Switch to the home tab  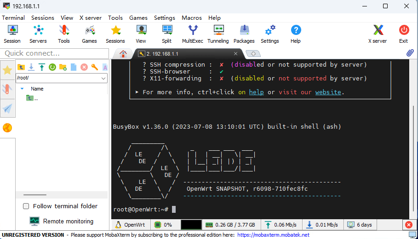123,54
